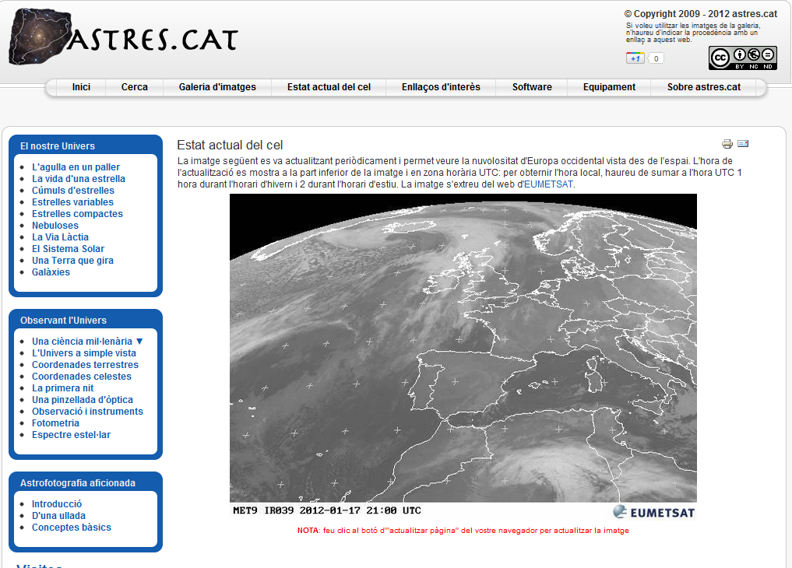This screenshot has height=568, width=792.
Task: Go to the Fotometria page link
Action: point(55,423)
